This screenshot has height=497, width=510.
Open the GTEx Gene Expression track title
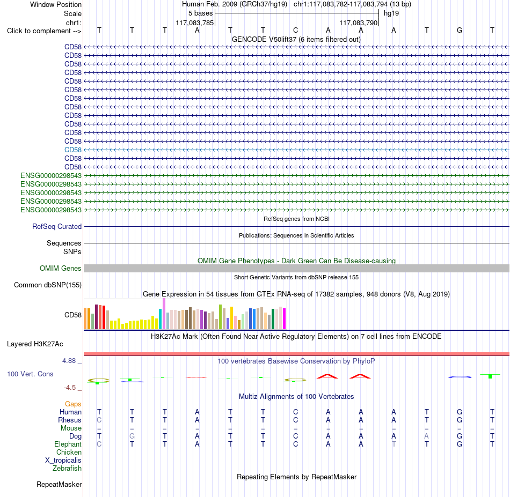click(x=296, y=294)
